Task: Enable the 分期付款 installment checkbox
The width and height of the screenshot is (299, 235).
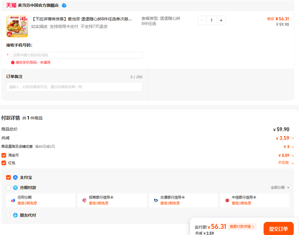Action: (8, 187)
